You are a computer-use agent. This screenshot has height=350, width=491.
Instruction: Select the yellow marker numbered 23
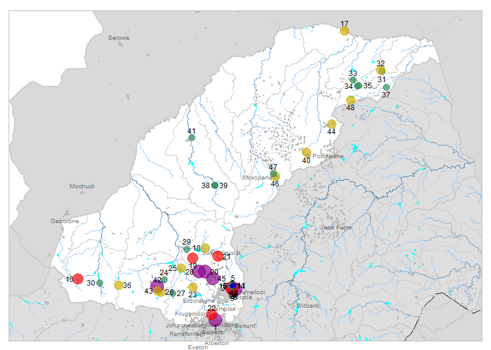(x=193, y=287)
